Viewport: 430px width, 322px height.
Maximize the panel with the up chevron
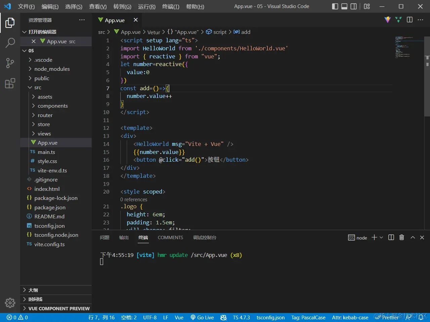[x=413, y=237]
